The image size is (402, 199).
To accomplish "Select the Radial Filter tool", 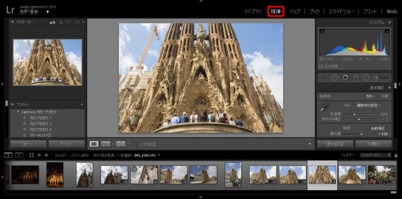I will point(366,78).
